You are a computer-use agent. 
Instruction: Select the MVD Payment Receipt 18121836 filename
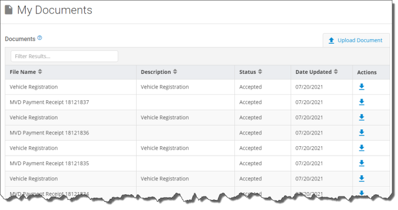pyautogui.click(x=49, y=133)
